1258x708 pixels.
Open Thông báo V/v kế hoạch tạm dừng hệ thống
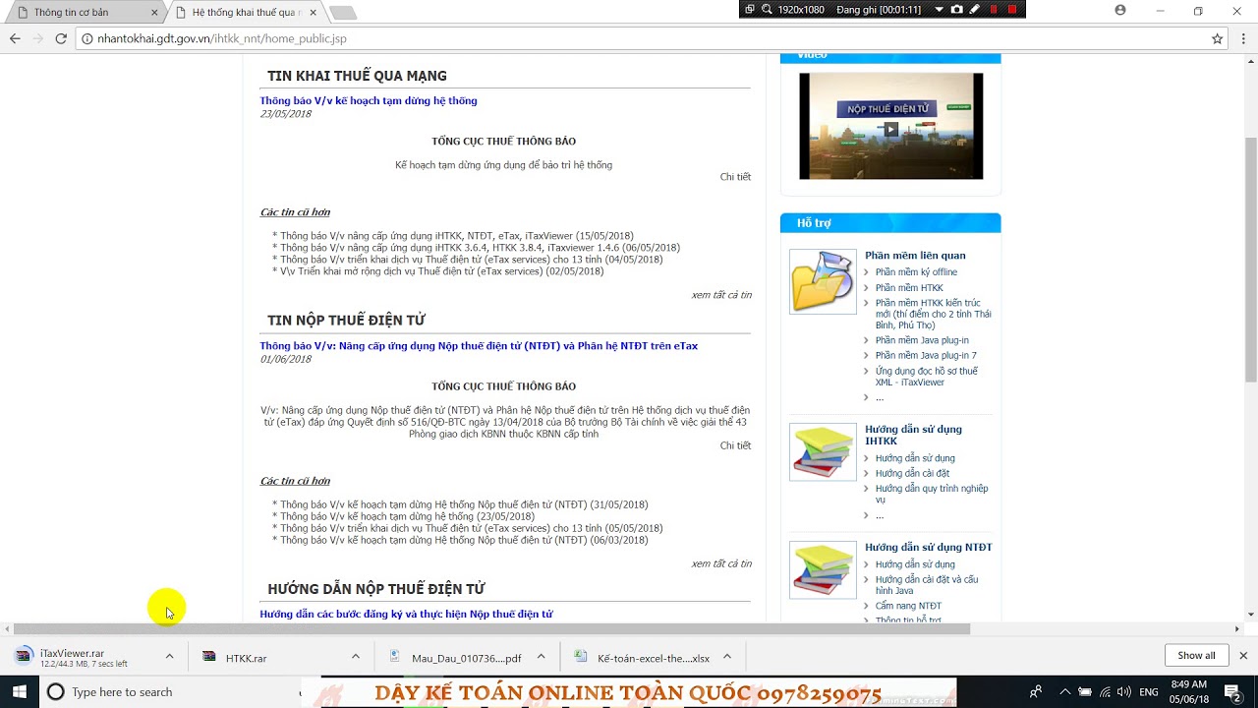tap(369, 100)
